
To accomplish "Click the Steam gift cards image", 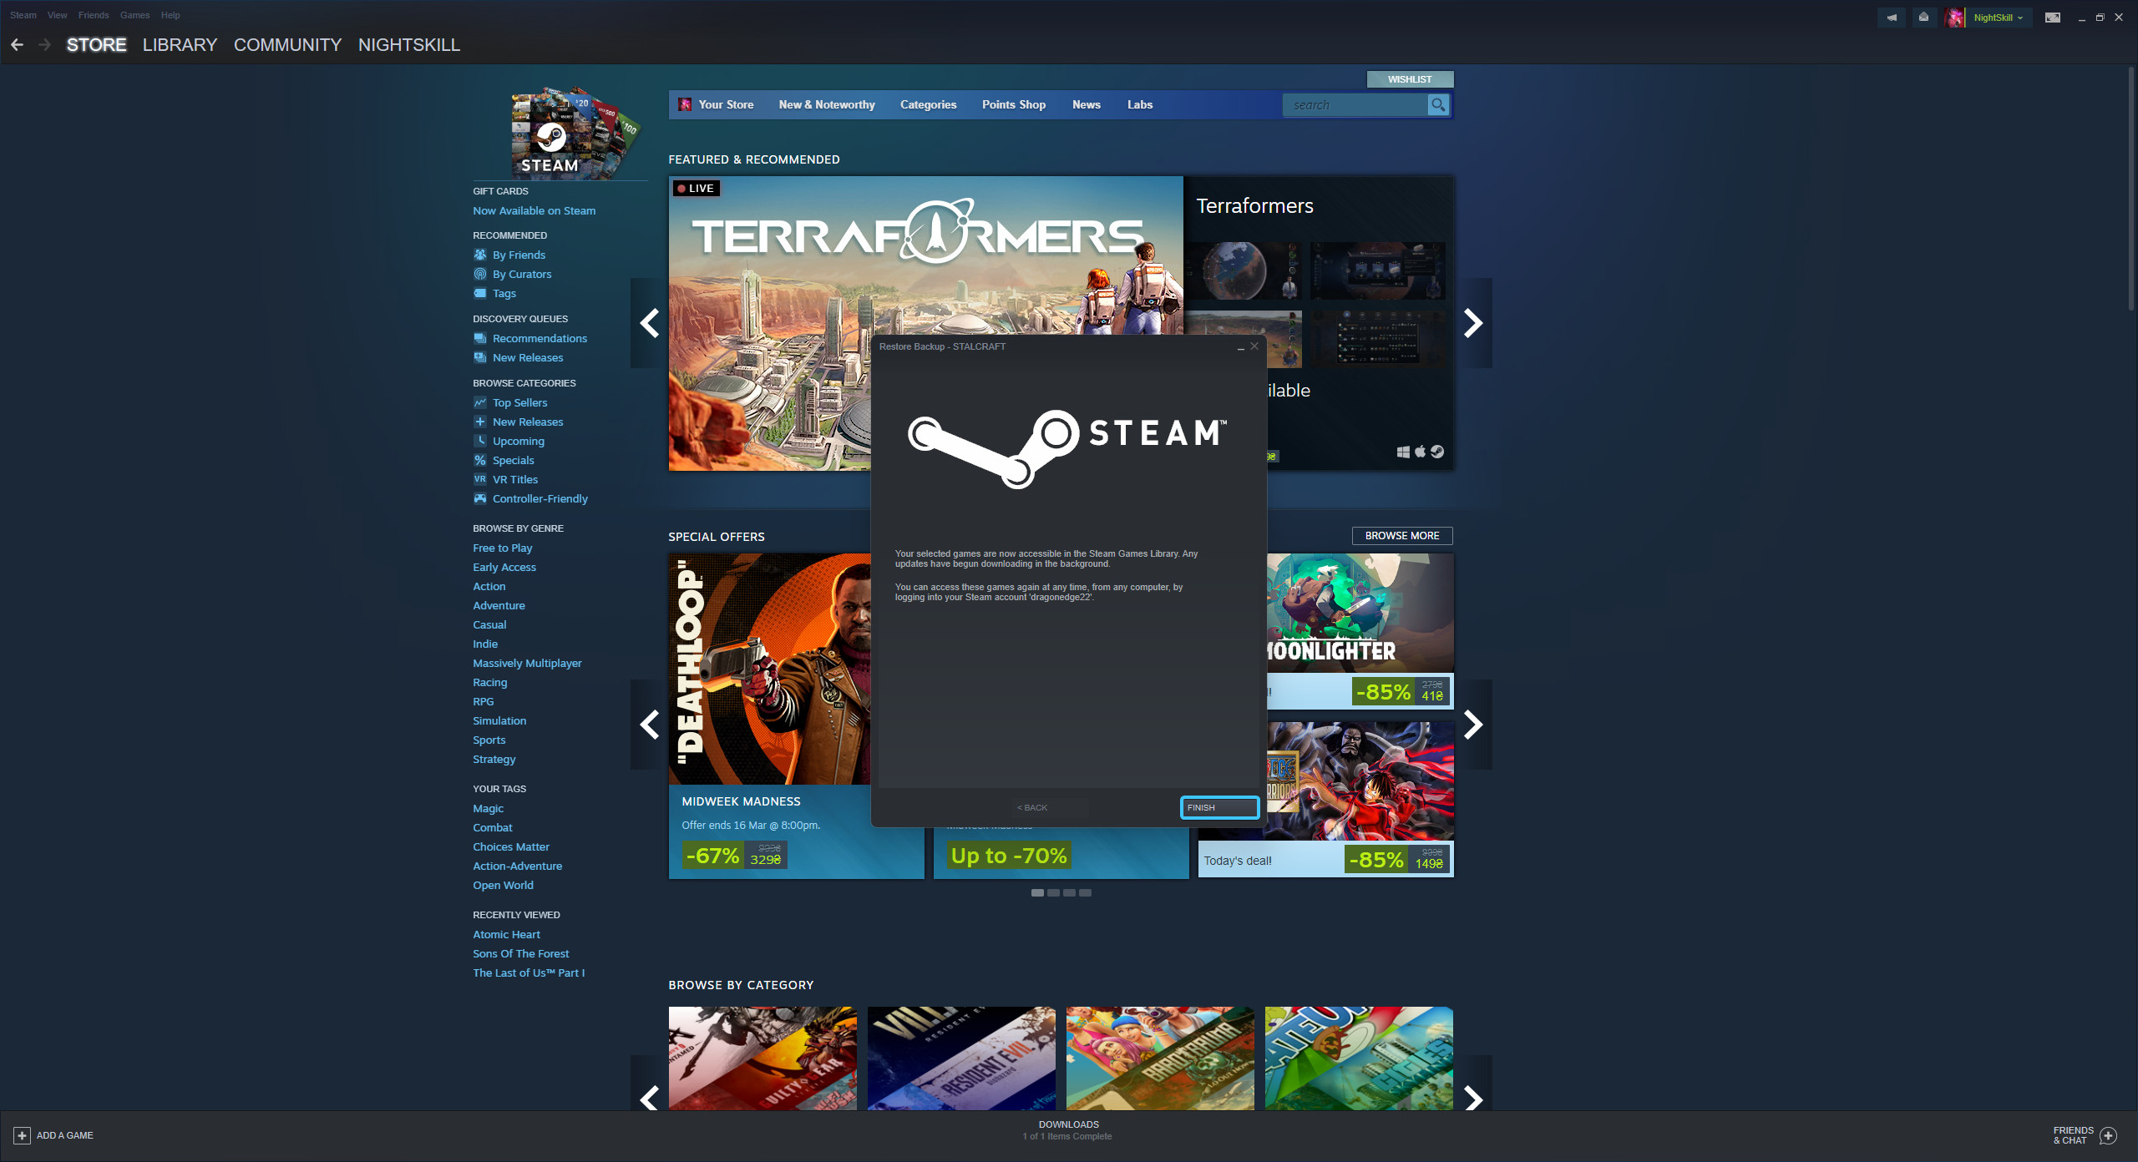I will tap(575, 132).
